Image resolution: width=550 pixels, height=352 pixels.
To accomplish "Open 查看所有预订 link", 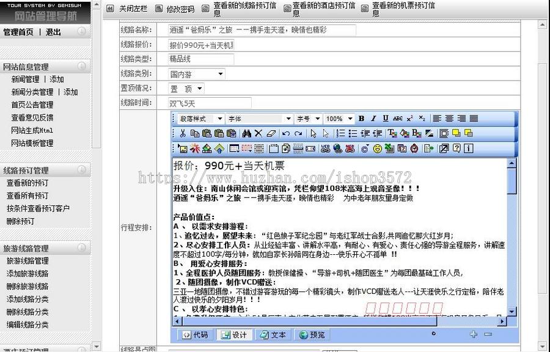I will click(x=28, y=196).
